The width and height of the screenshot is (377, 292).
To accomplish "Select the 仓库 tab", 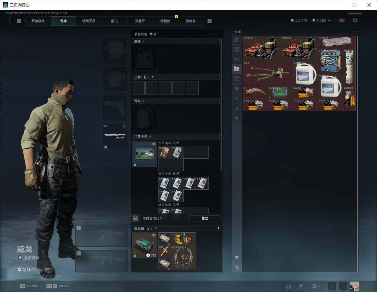I will coord(63,21).
